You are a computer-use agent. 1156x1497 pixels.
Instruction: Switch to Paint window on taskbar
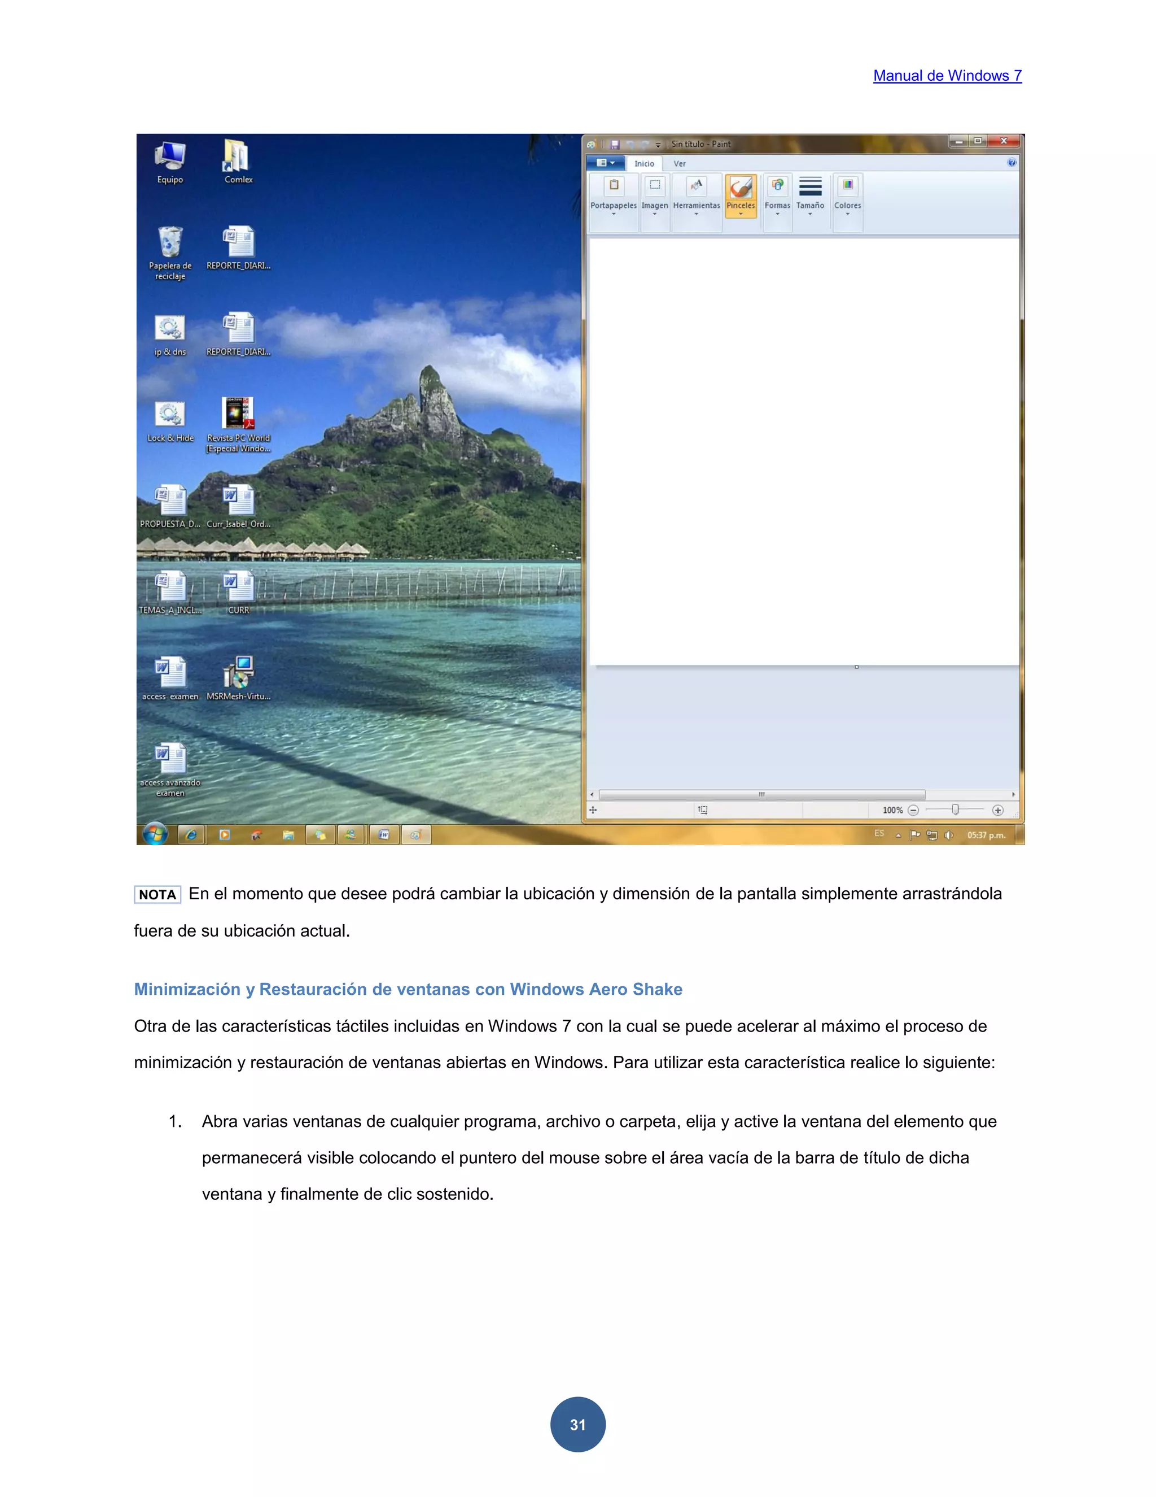(x=415, y=834)
